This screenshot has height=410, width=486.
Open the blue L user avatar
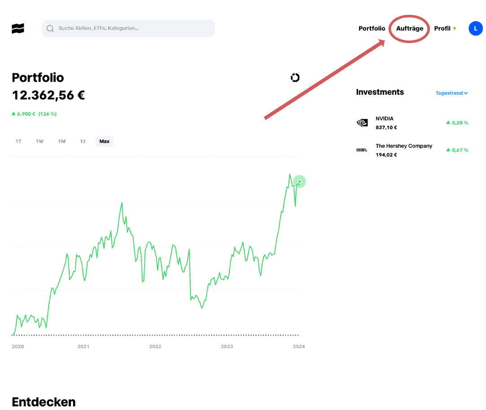[x=475, y=28]
